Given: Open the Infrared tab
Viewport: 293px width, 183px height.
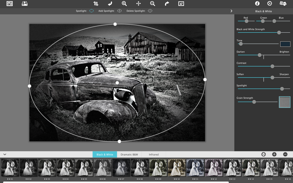Looking at the screenshot, I should point(154,155).
